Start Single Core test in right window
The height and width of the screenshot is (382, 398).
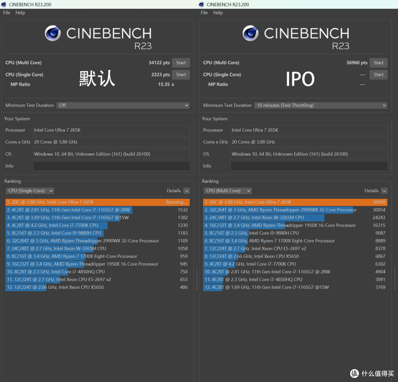coord(378,74)
